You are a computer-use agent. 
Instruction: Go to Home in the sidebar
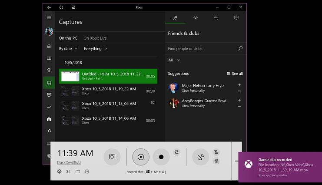(49, 46)
